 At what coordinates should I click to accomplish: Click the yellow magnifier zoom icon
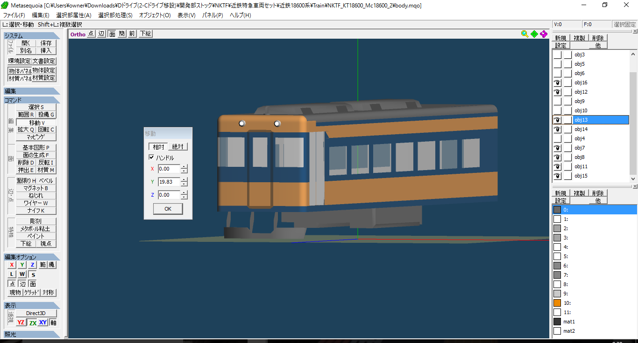tap(525, 34)
